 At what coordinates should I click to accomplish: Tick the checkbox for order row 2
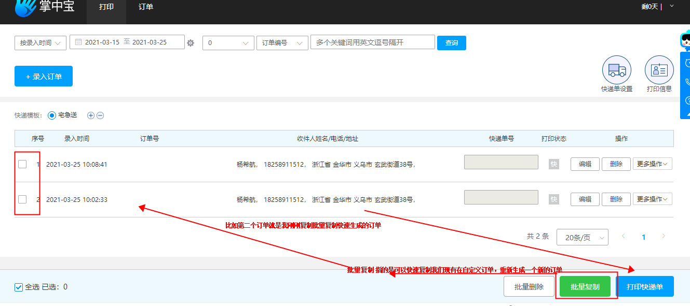[22, 199]
